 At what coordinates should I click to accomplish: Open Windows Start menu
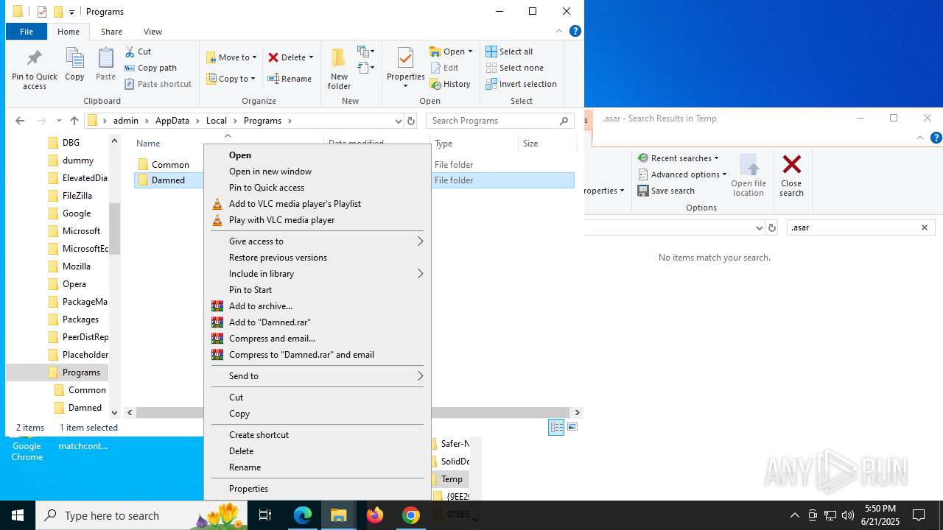click(18, 515)
